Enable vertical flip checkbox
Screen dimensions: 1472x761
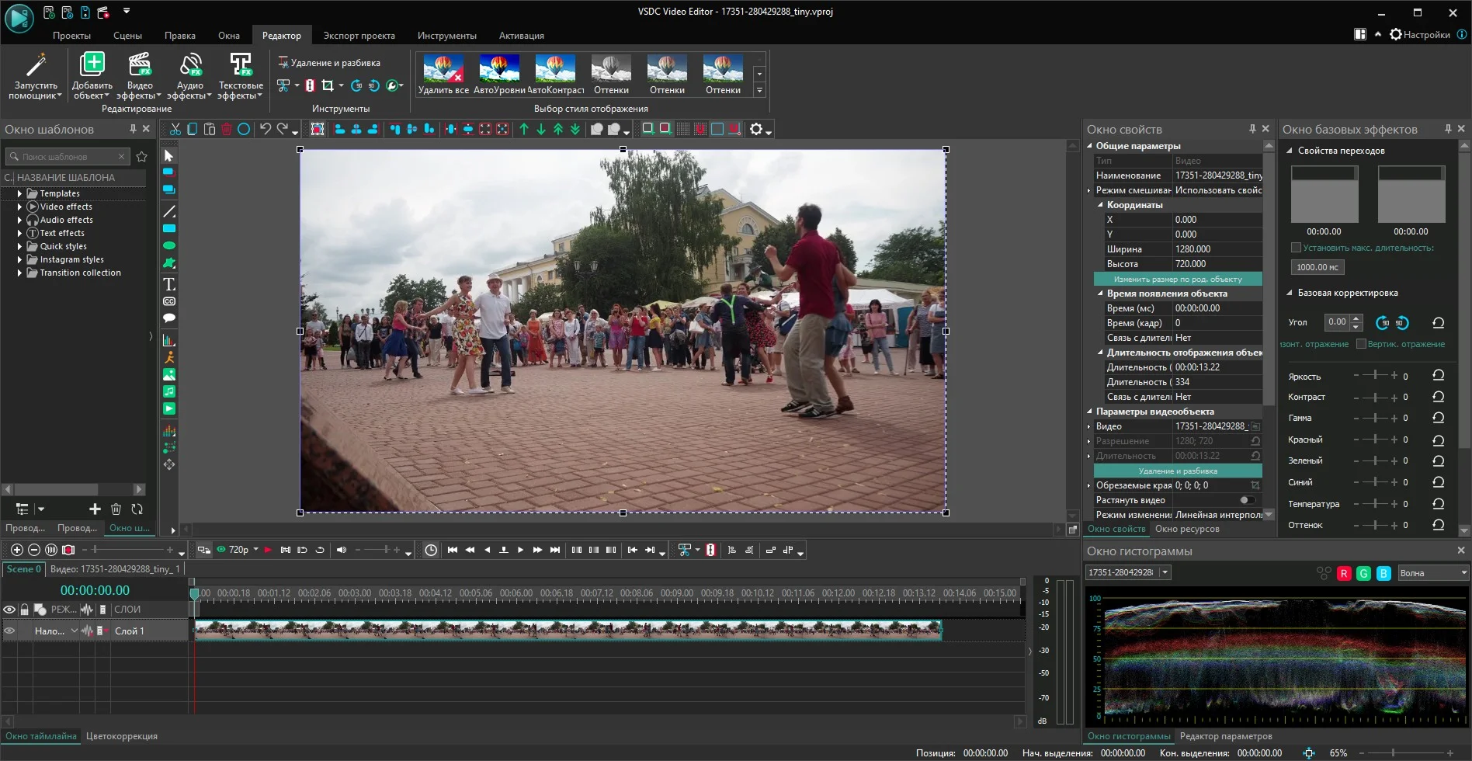click(1361, 344)
